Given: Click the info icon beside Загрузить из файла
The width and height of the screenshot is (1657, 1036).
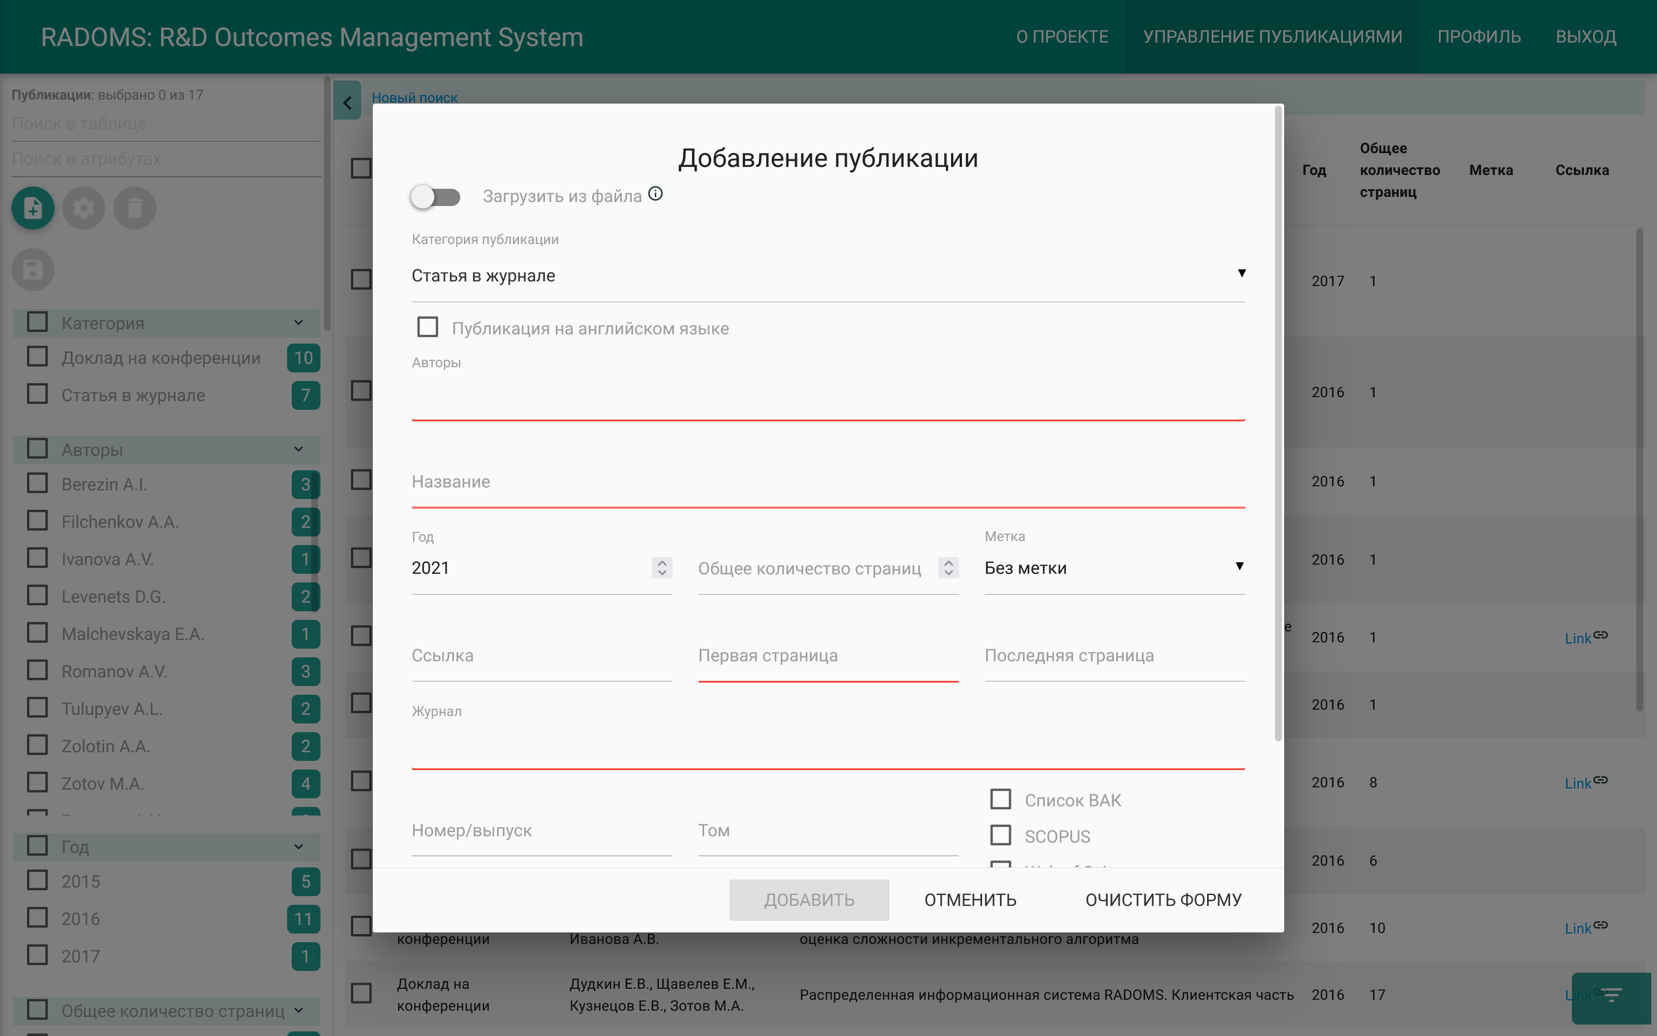Looking at the screenshot, I should (656, 193).
